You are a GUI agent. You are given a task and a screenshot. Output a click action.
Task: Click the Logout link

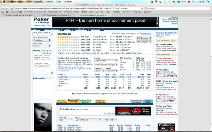pos(175,23)
